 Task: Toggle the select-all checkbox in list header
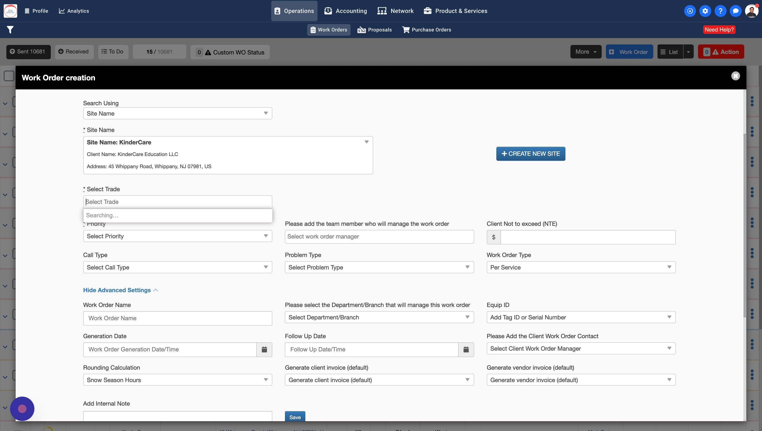pos(9,76)
